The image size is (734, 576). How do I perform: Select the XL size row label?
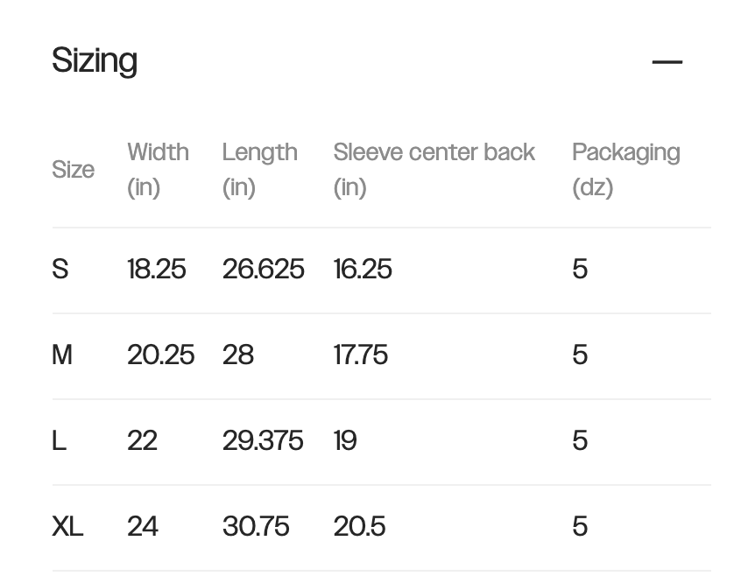[x=67, y=526]
